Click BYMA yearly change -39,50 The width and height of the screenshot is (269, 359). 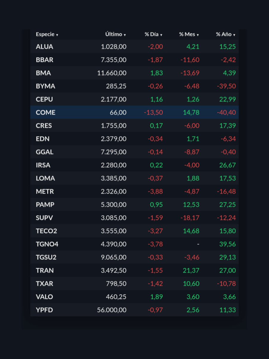pyautogui.click(x=226, y=86)
